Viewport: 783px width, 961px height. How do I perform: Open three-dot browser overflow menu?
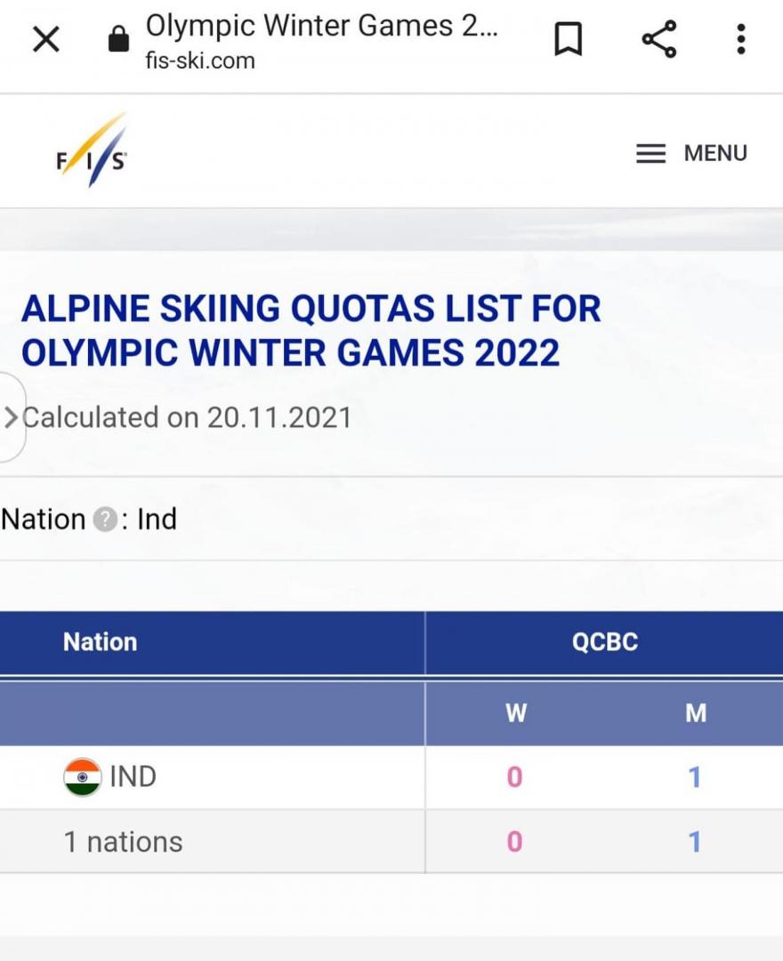click(740, 39)
